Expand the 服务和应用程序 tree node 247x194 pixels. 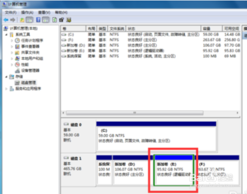click(x=6, y=89)
